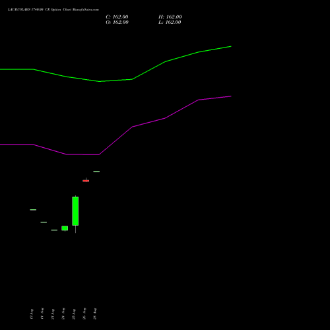Click the high value 'H: 162.00'
This screenshot has height=330, width=330.
pyautogui.click(x=170, y=17)
